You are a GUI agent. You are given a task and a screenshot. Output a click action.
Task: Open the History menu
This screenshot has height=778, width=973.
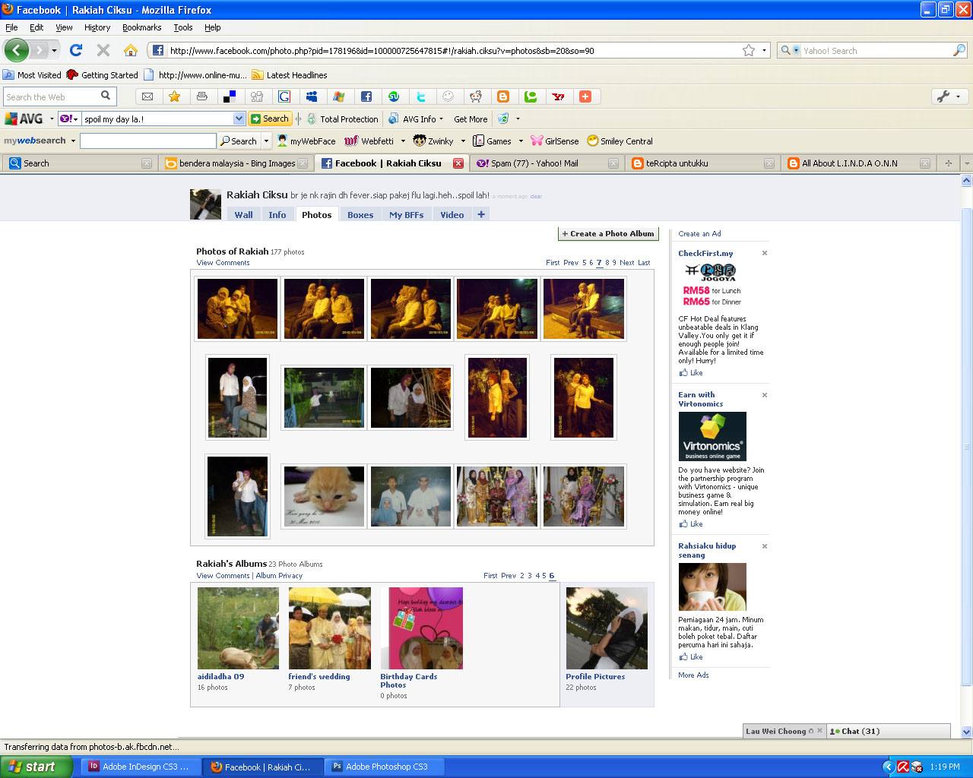(97, 27)
